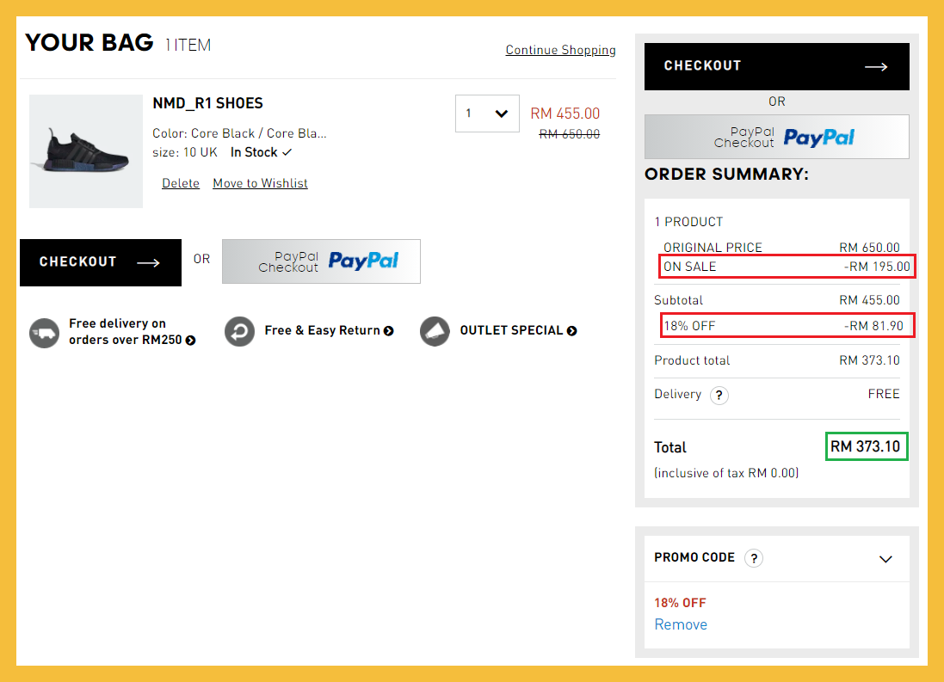
Task: Open the quantity dropdown for NMD_R1 shoes
Action: pyautogui.click(x=487, y=114)
